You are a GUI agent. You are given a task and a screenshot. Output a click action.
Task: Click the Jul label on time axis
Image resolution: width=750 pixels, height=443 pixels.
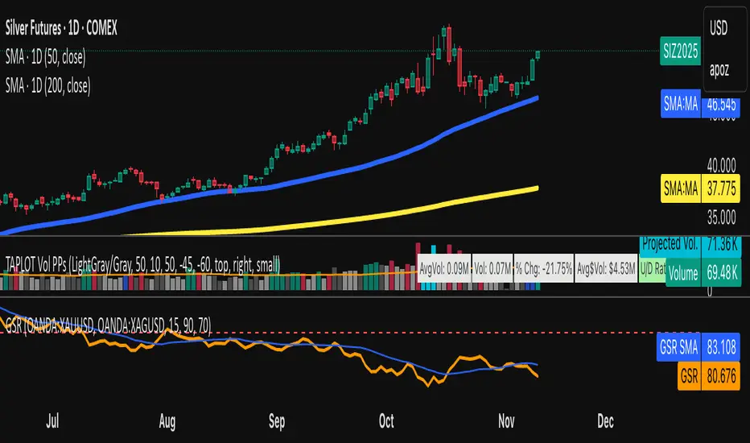[x=52, y=421]
